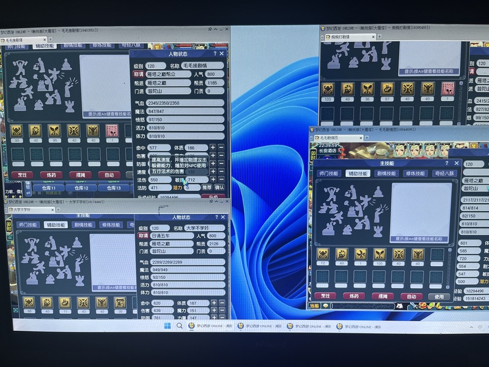
Task: Select the level 90 skill icon in 毛毛接剧情 window
Action: (x=17, y=131)
